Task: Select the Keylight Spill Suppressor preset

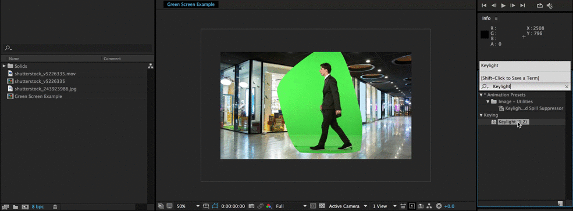Action: pos(534,108)
